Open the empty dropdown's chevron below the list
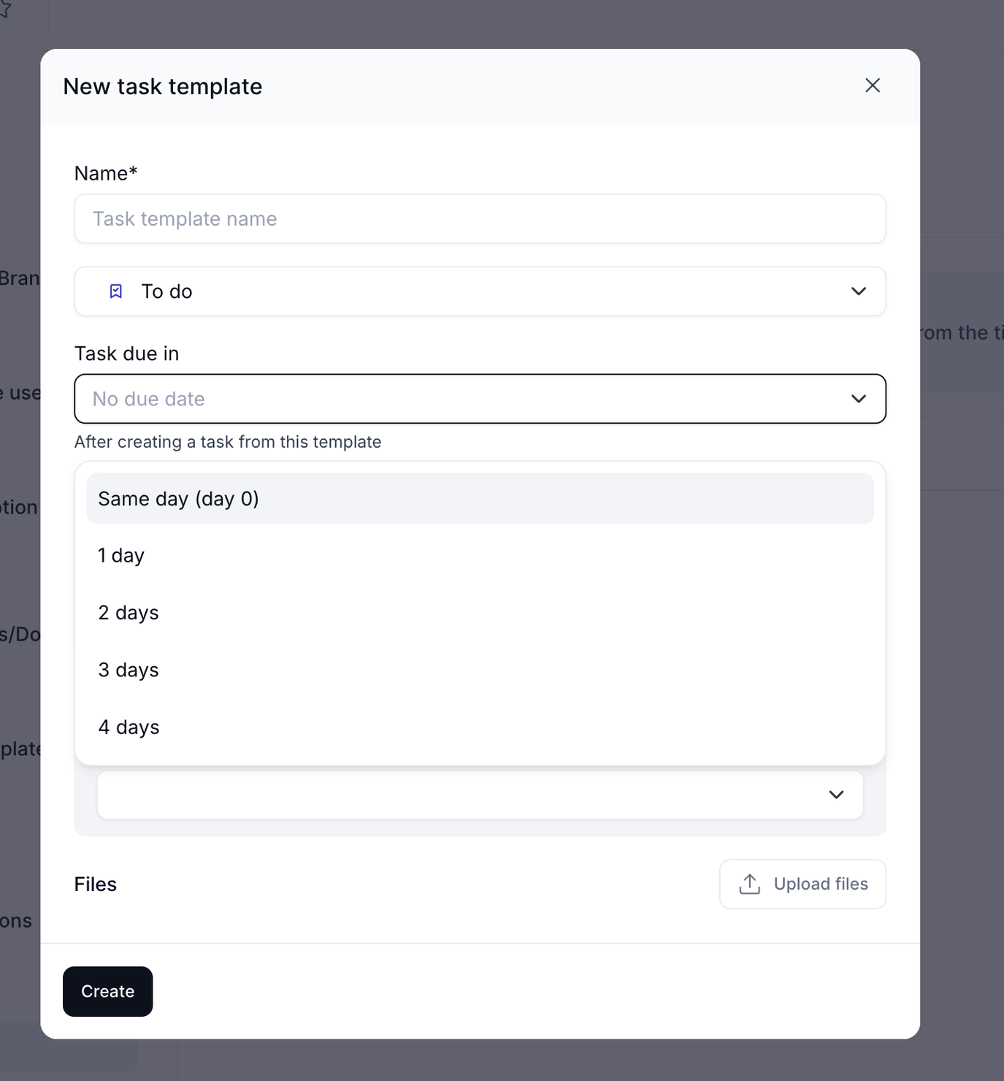The height and width of the screenshot is (1081, 1004). coord(836,795)
